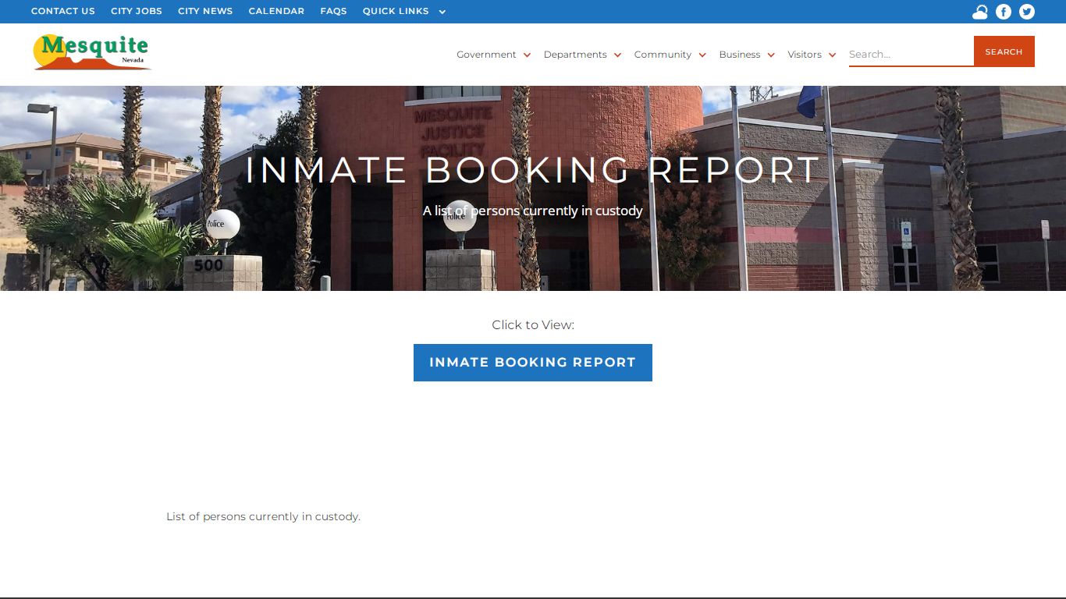Select 'A list of persons currently in custody' subtitle
This screenshot has height=599, width=1066.
533,211
